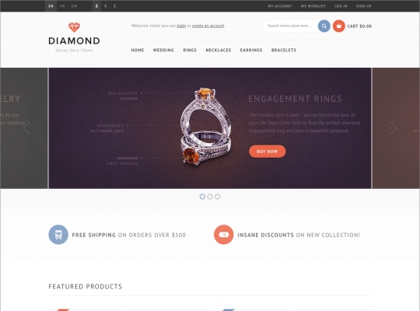The image size is (420, 311).
Task: Open My Wishlist in top bar
Action: [313, 6]
